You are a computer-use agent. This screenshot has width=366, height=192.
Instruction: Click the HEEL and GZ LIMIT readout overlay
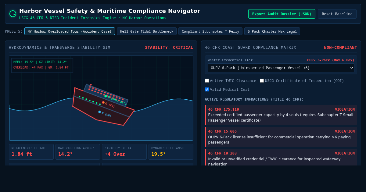point(42,65)
